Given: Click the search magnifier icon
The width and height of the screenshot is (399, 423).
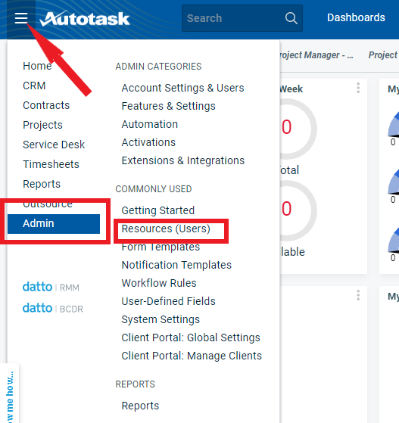Looking at the screenshot, I should point(291,18).
